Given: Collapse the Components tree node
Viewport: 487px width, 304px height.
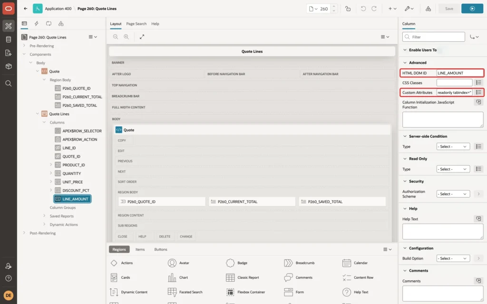Looking at the screenshot, I should pyautogui.click(x=24, y=54).
